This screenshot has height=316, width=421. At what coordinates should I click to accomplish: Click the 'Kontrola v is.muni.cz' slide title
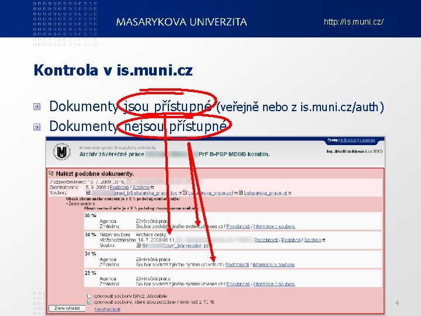click(x=113, y=70)
